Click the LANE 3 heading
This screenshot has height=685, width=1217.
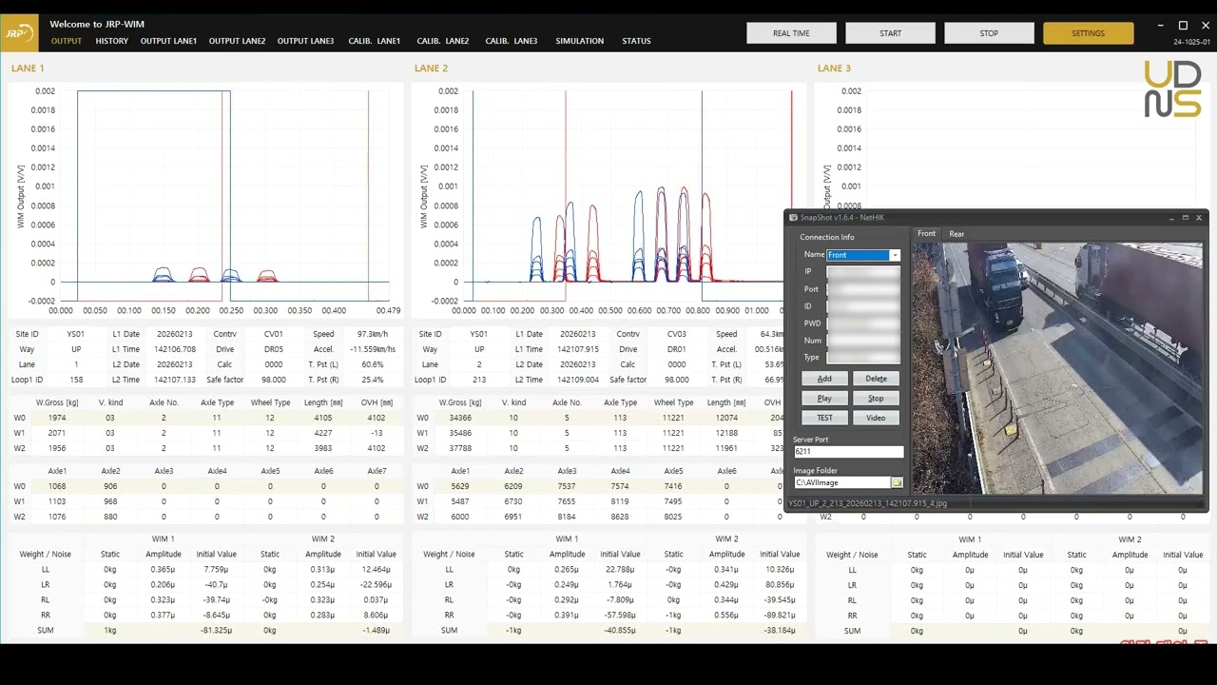(x=834, y=68)
